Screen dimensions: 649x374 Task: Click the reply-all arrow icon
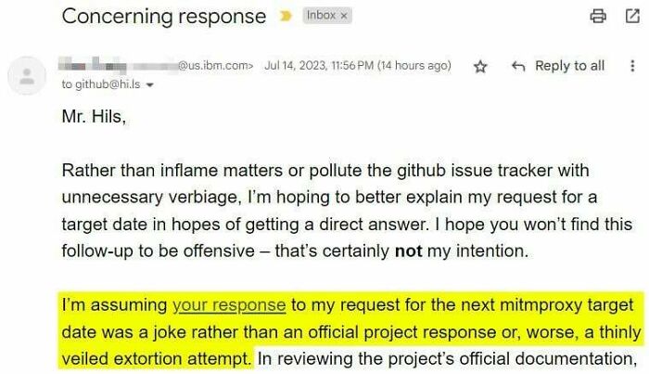click(x=519, y=66)
